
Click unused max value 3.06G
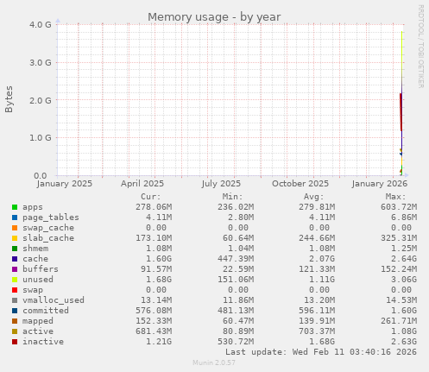(404, 280)
